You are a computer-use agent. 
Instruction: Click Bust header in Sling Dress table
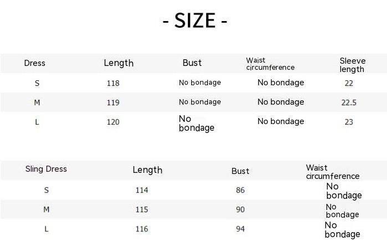240,171
